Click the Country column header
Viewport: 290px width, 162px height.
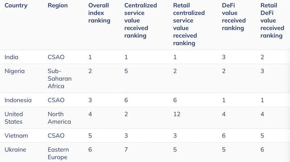[16, 5]
